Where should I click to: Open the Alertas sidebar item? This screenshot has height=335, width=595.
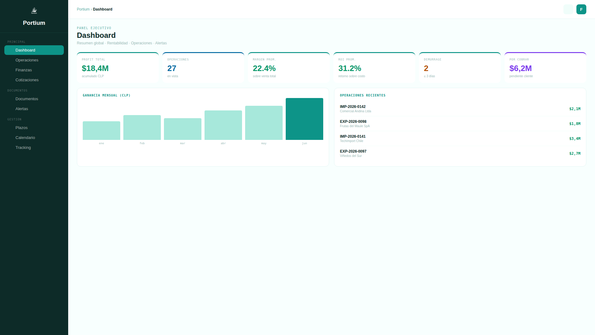(x=34, y=109)
